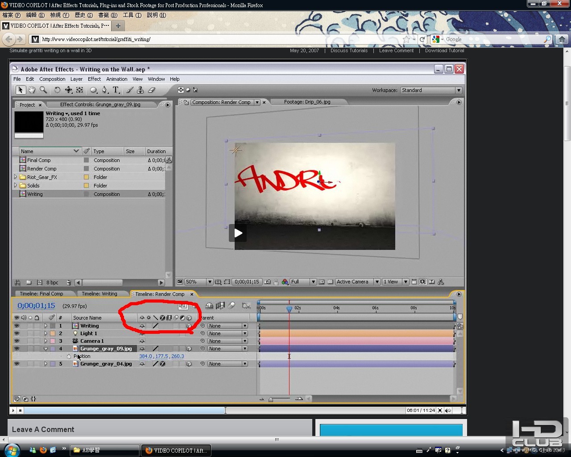Open the After Effects Effect menu
The width and height of the screenshot is (571, 457).
pos(94,79)
